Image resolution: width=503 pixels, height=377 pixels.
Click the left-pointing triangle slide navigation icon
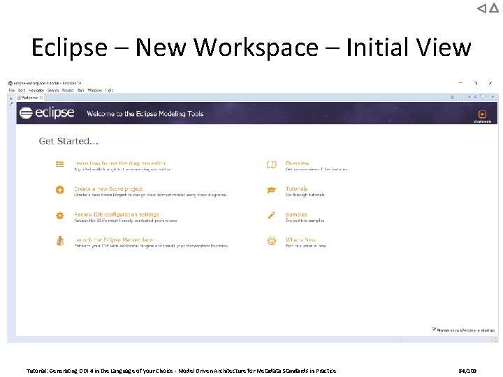click(x=481, y=8)
